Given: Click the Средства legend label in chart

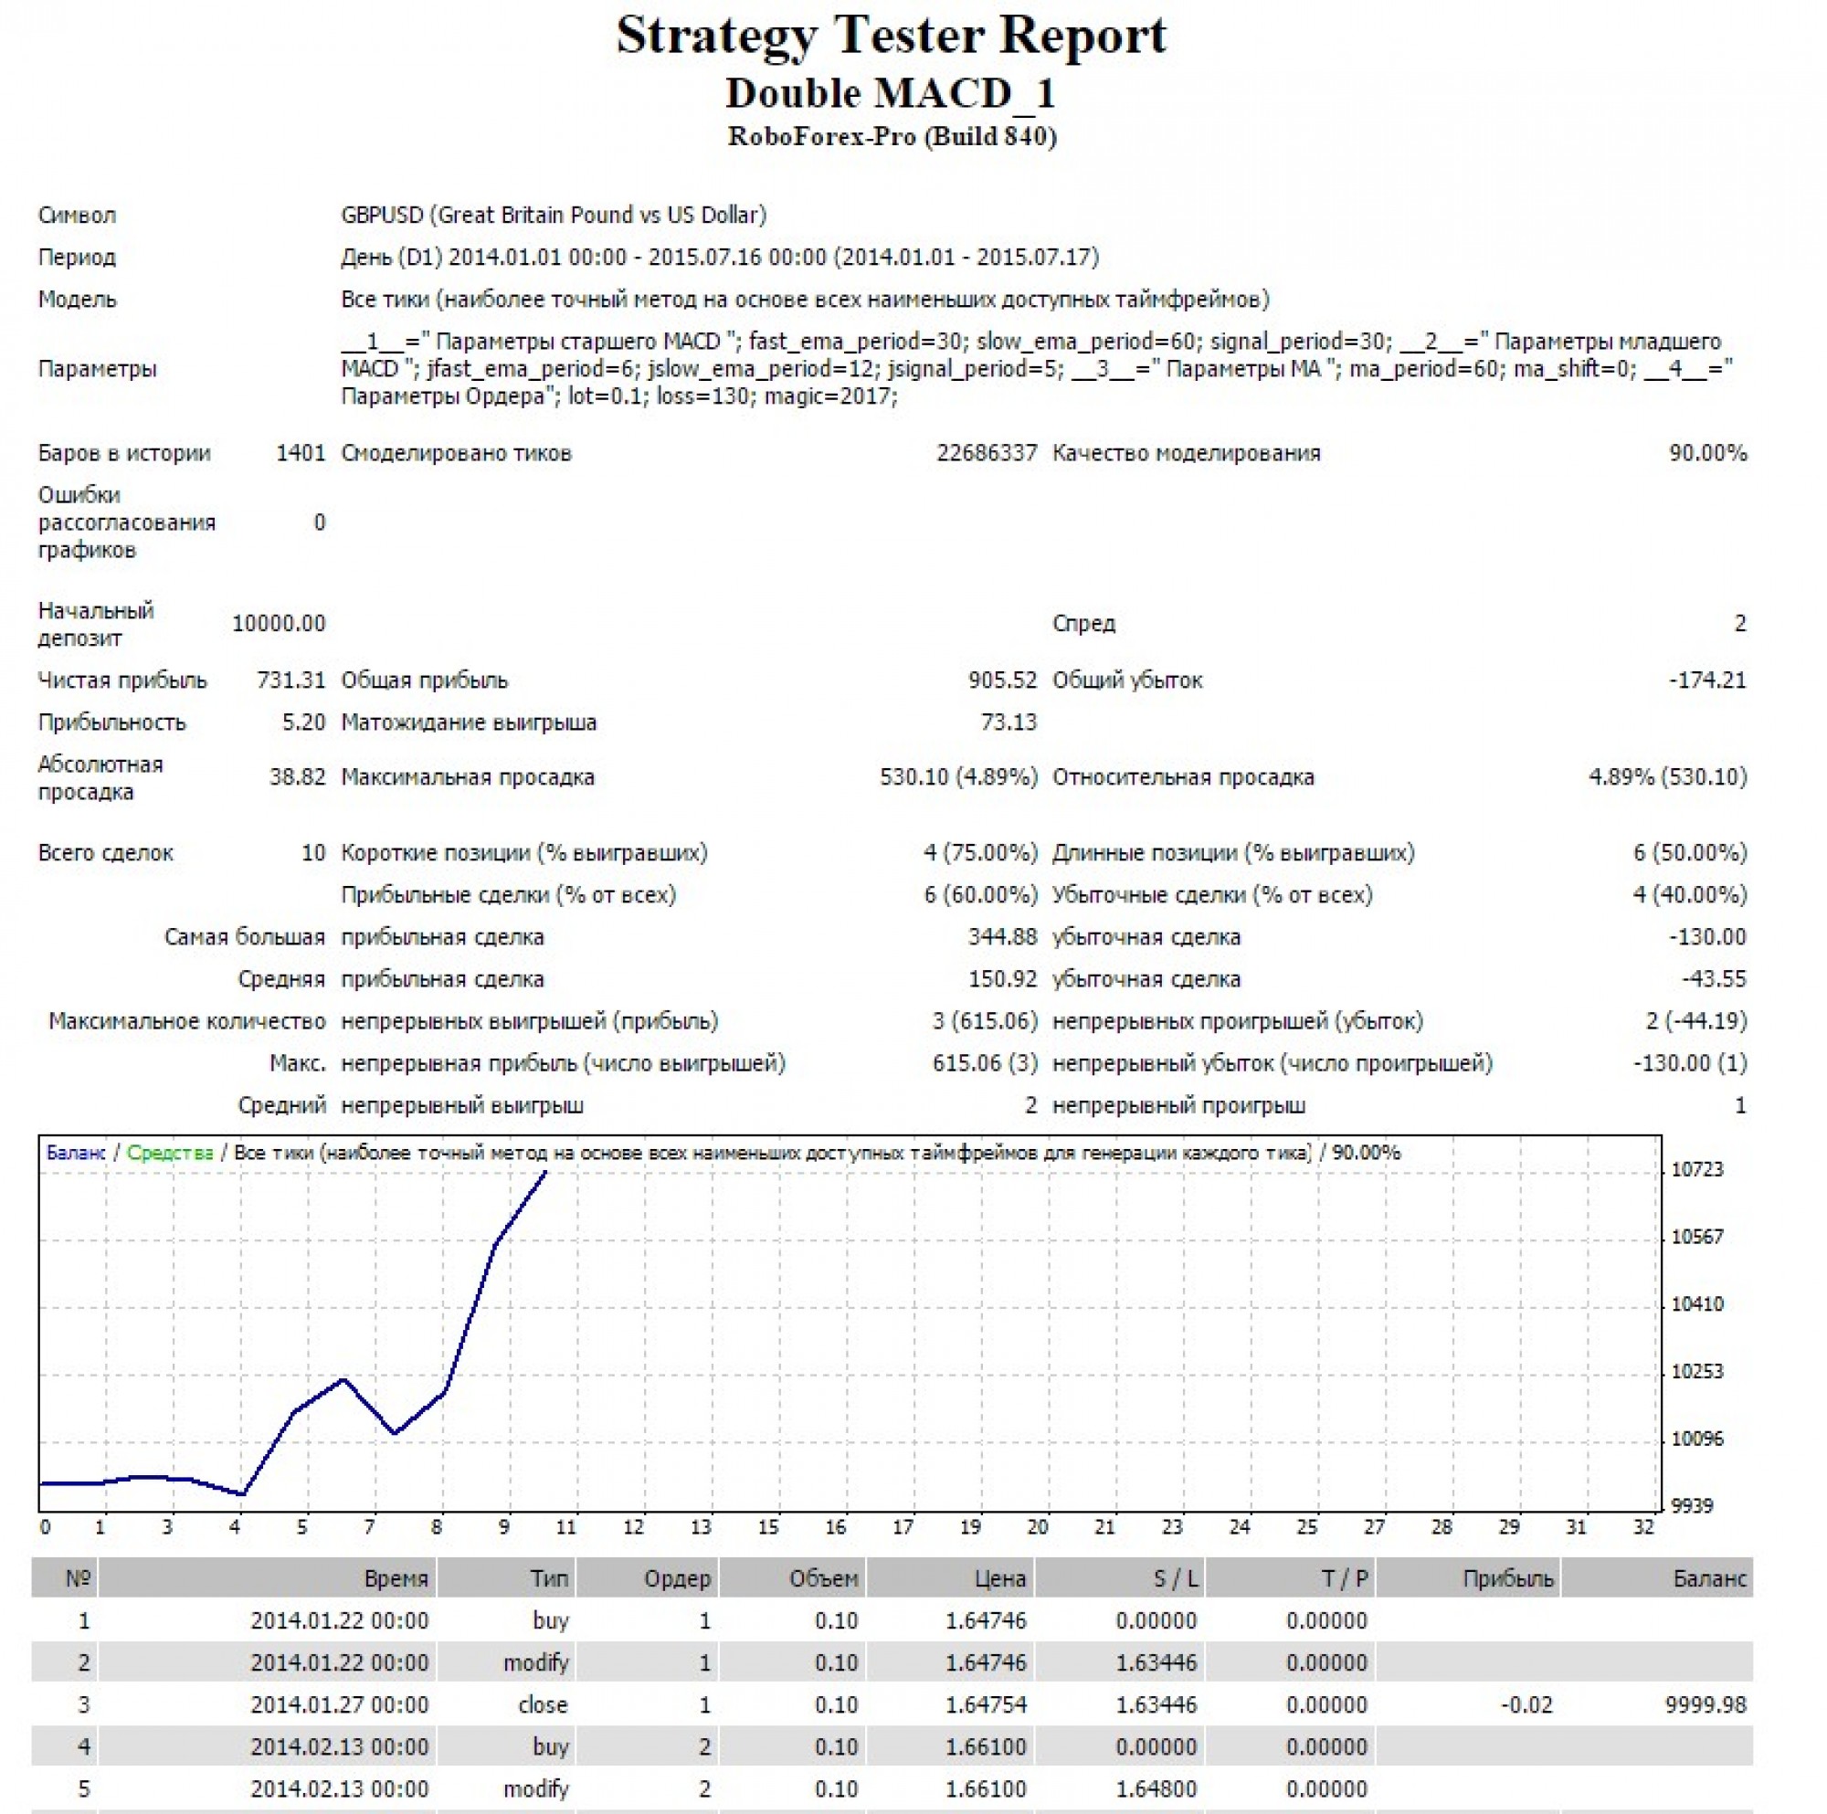Looking at the screenshot, I should (170, 1153).
